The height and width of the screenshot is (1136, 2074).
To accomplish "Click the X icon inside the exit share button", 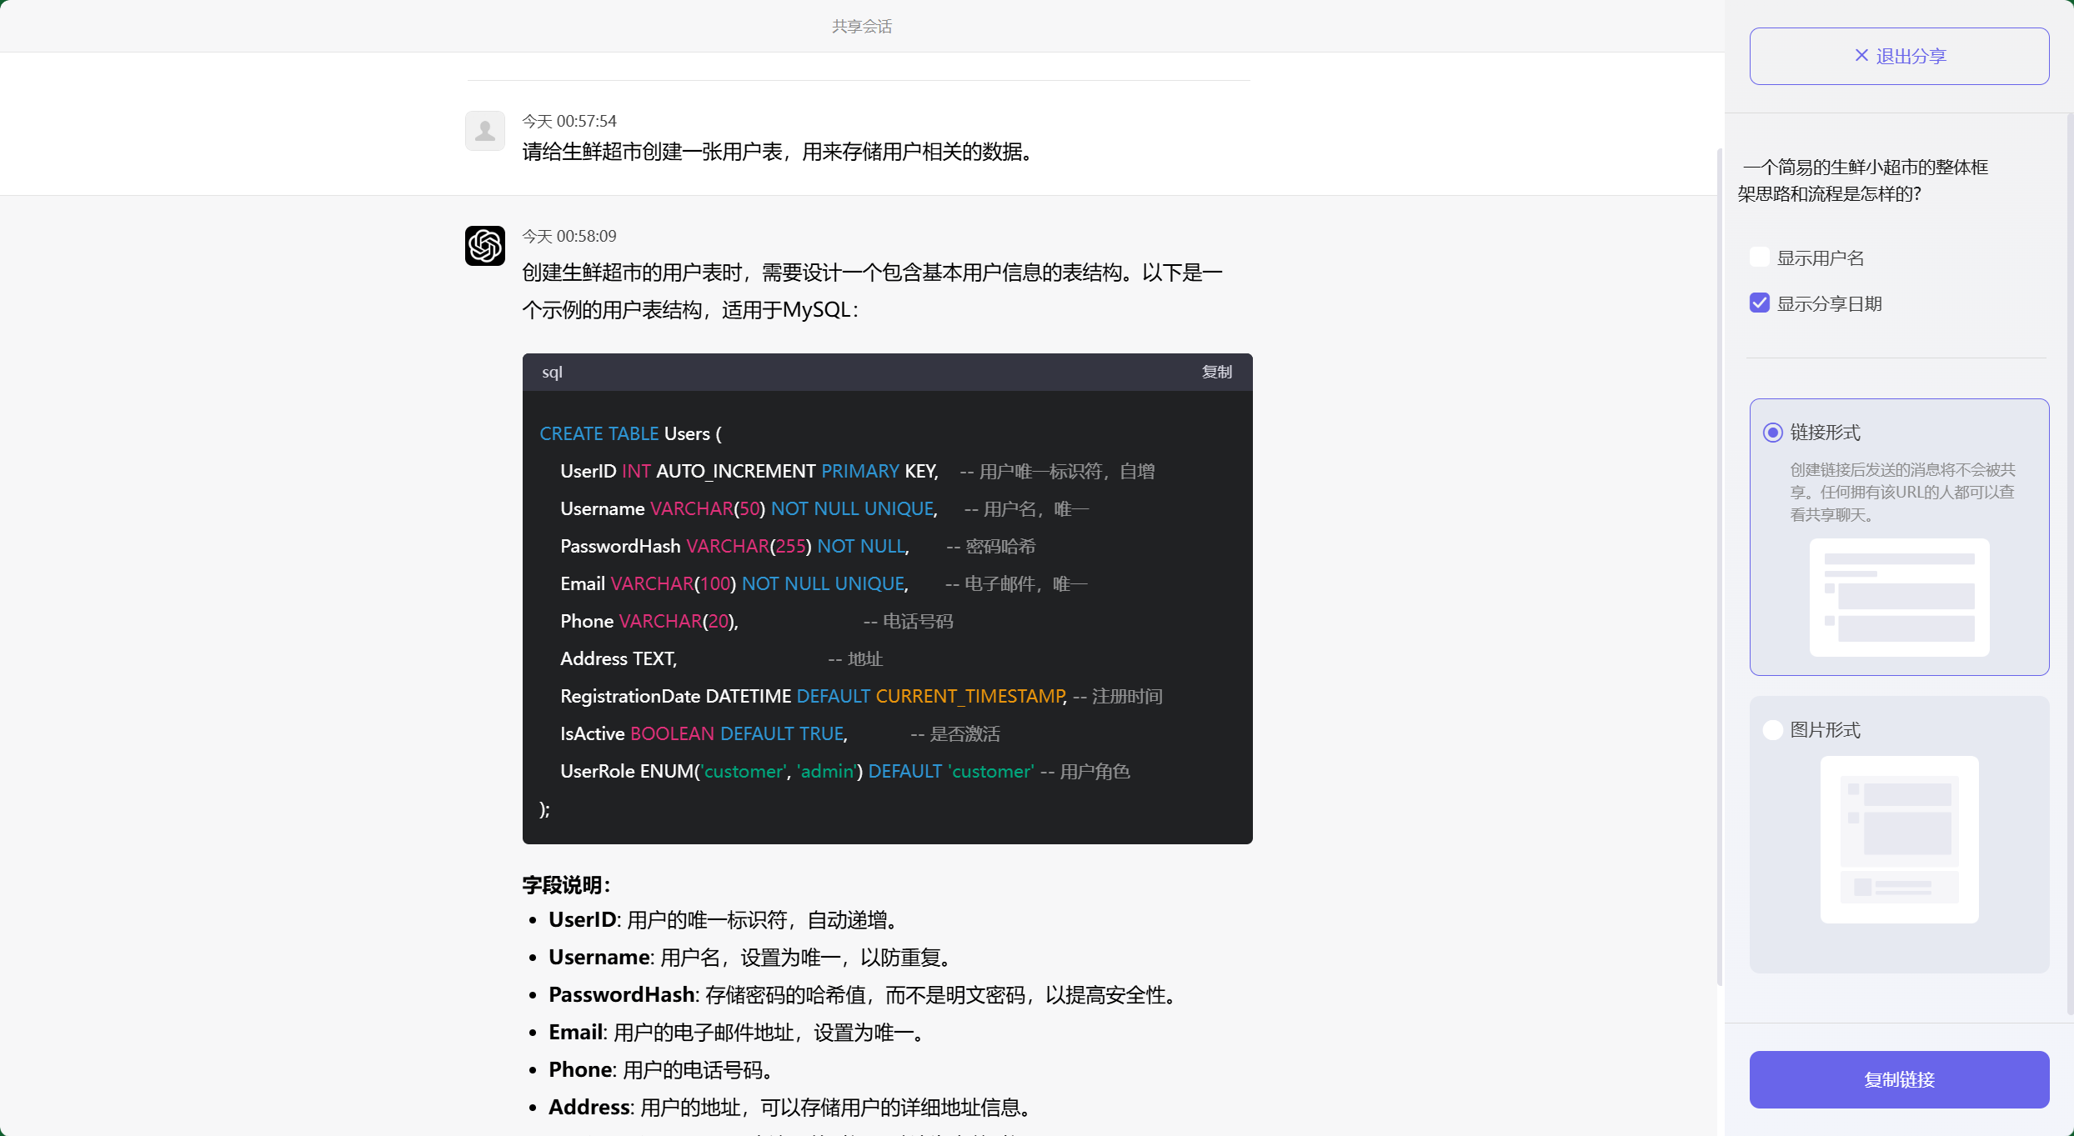I will point(1861,55).
